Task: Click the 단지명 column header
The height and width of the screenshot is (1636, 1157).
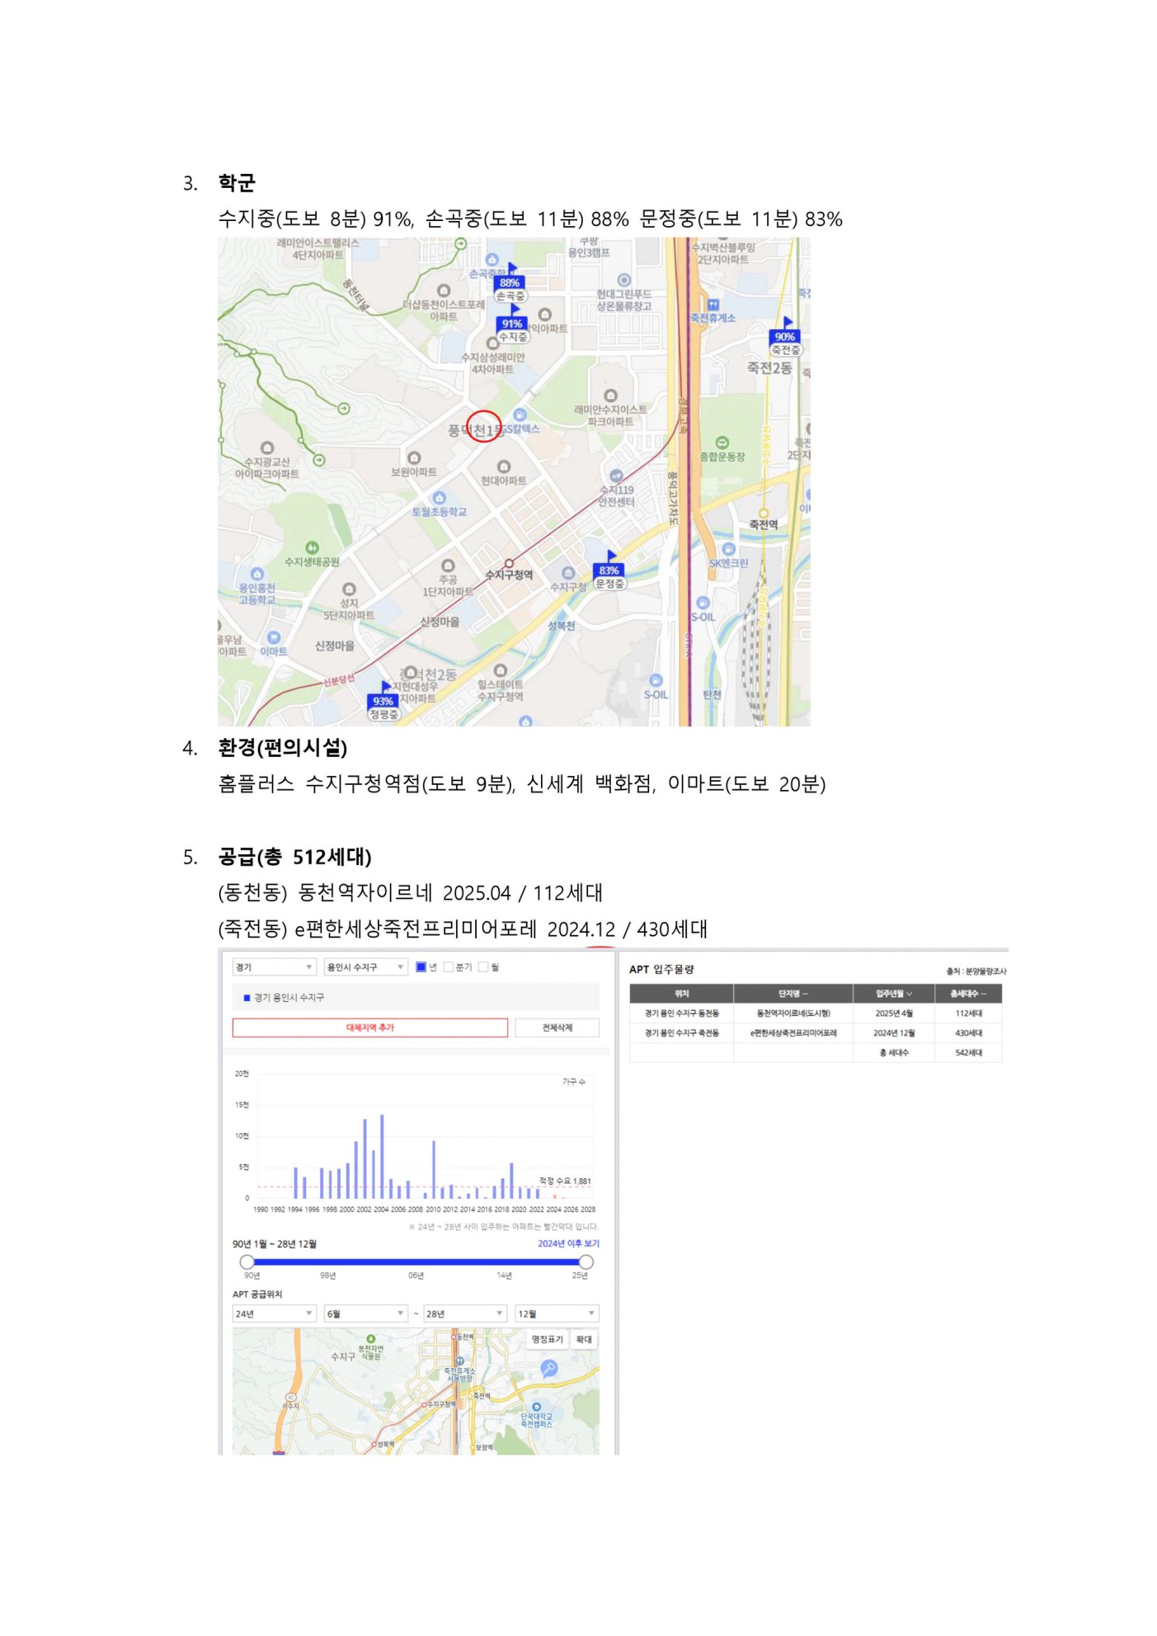Action: click(x=792, y=994)
